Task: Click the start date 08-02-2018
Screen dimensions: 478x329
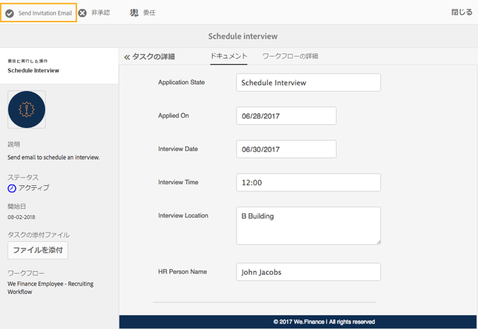Action: coord(21,217)
